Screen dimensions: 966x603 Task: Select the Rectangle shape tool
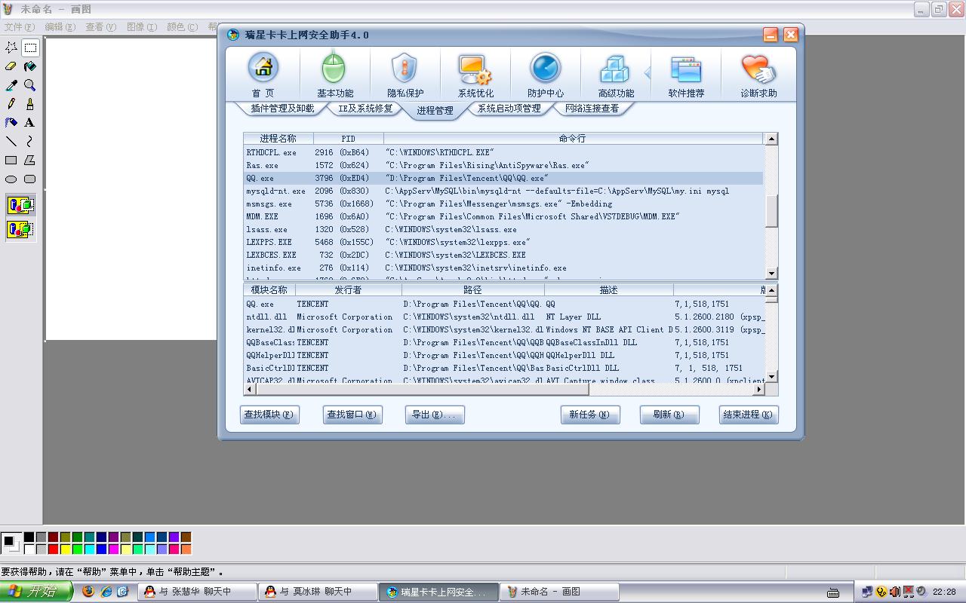click(x=11, y=161)
